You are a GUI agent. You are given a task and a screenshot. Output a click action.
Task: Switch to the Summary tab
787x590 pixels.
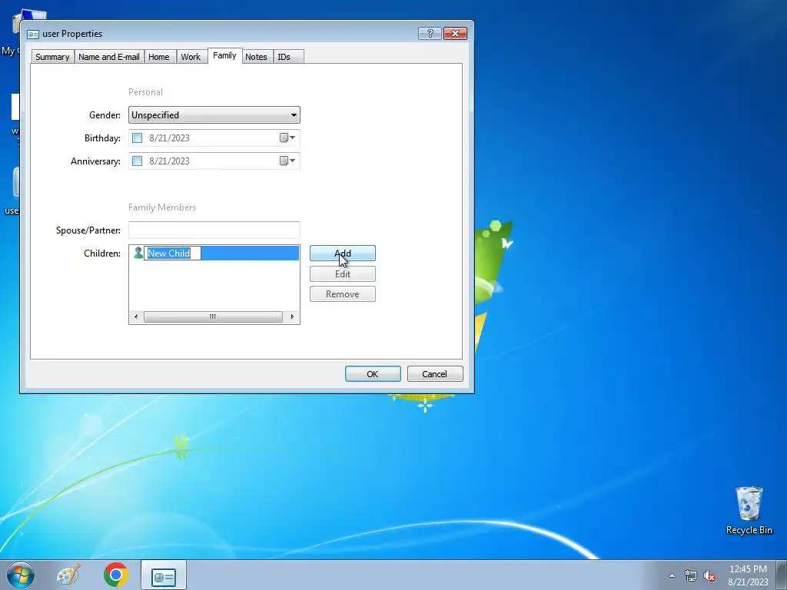point(53,57)
